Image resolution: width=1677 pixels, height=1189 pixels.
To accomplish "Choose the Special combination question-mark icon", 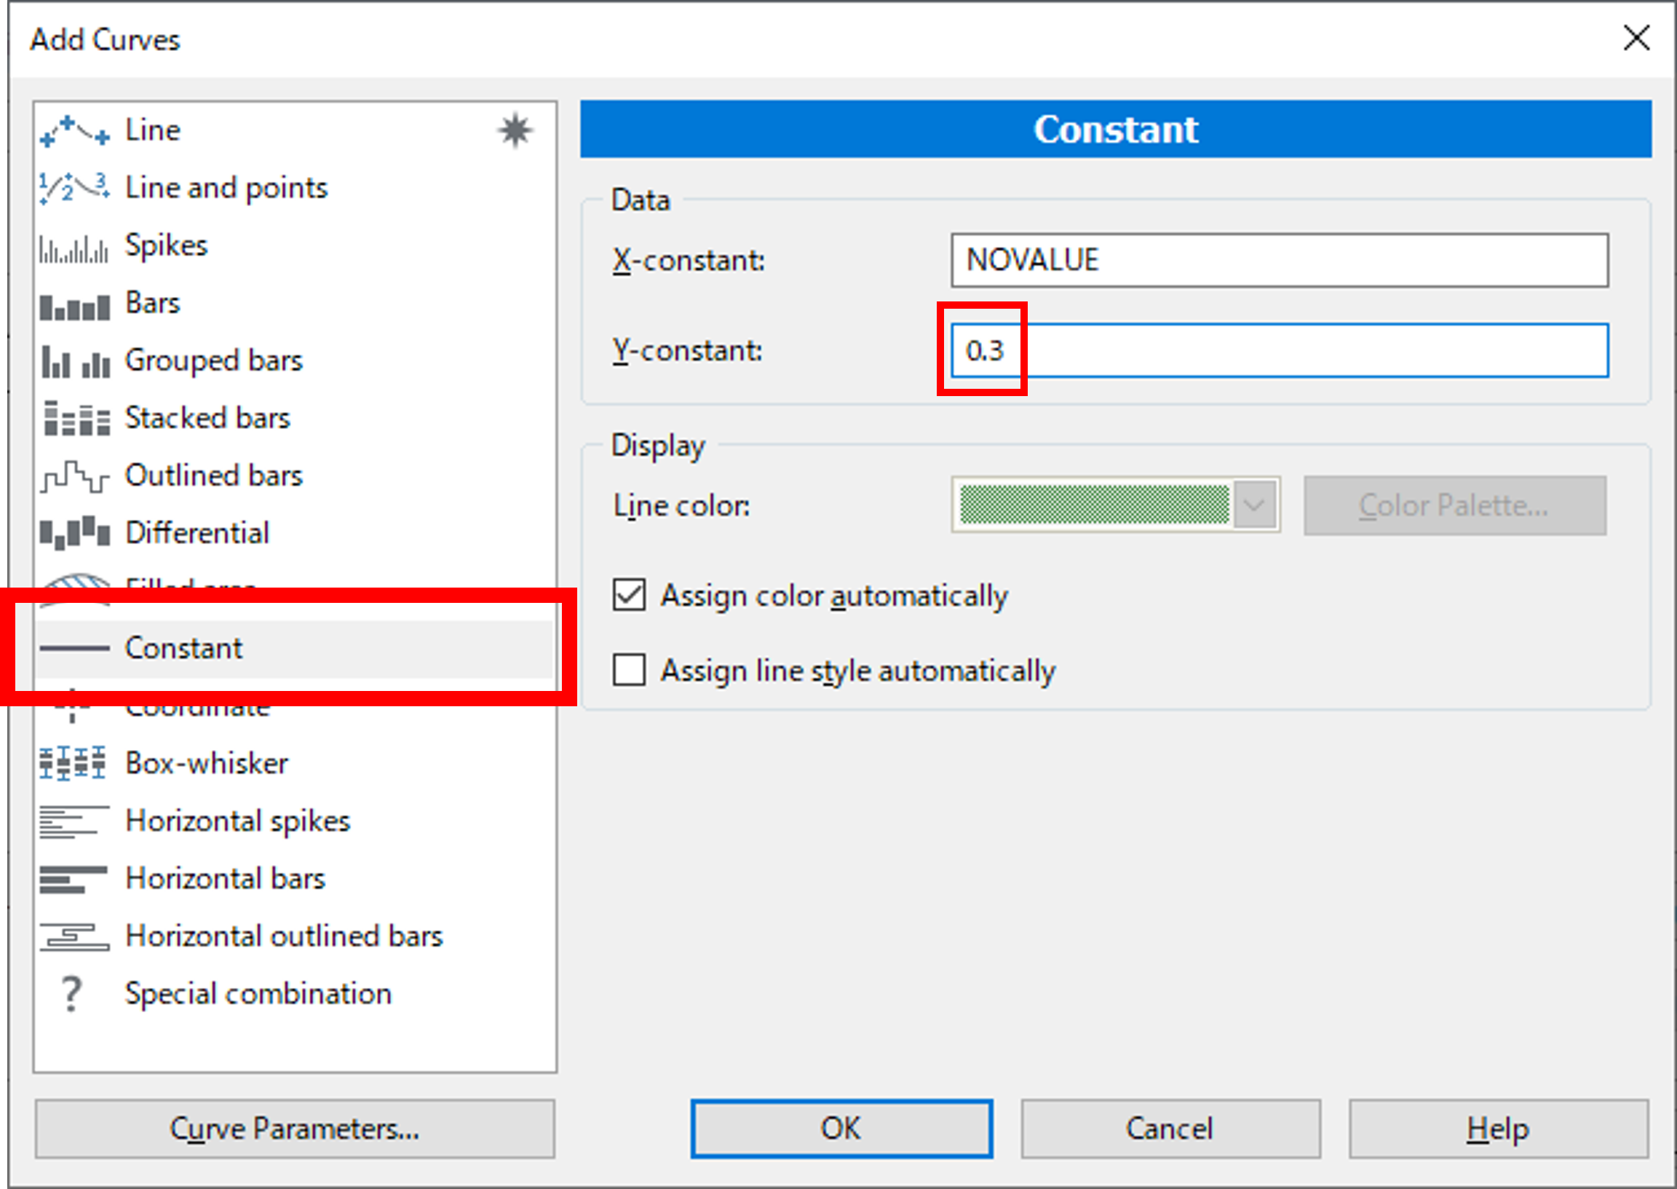I will 71,995.
